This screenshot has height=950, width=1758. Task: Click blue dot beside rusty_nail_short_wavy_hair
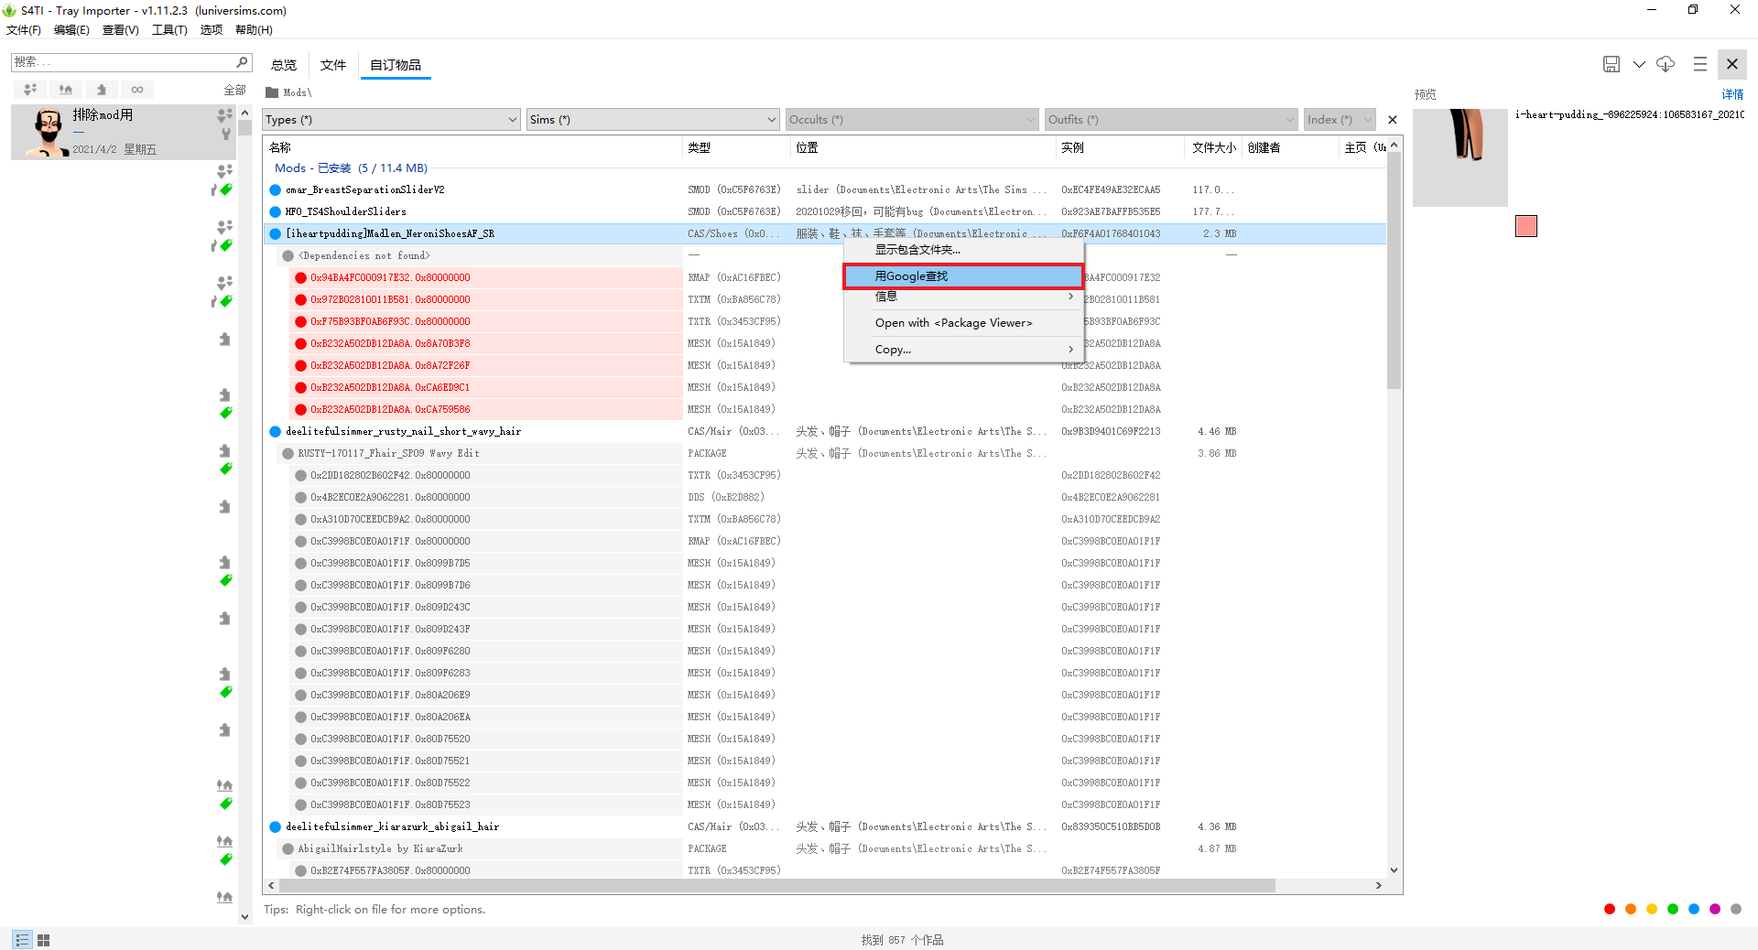point(275,432)
